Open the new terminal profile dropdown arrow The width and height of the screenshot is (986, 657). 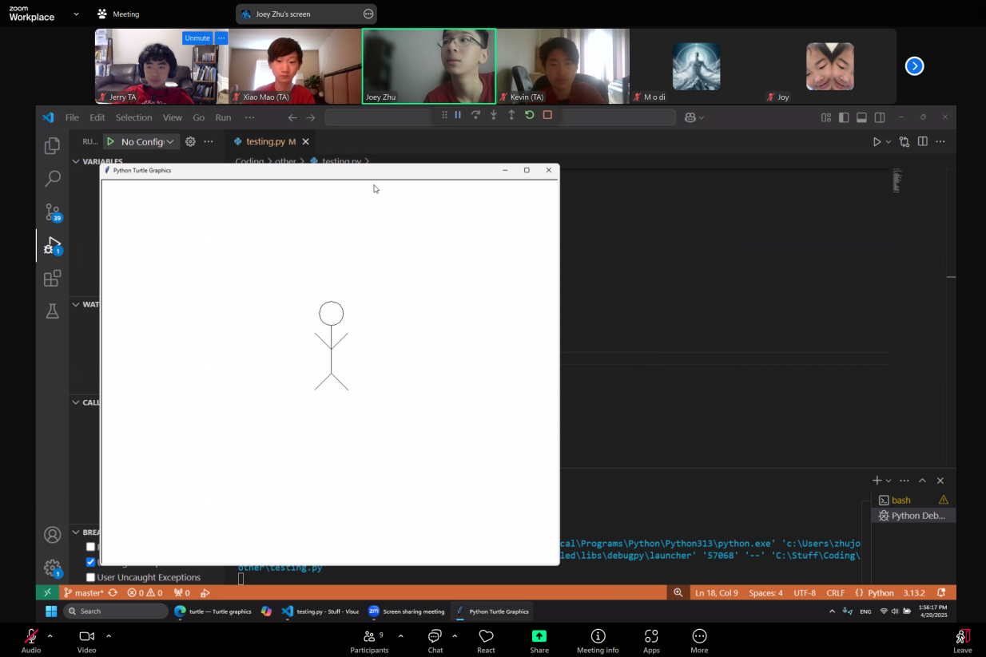coord(889,481)
